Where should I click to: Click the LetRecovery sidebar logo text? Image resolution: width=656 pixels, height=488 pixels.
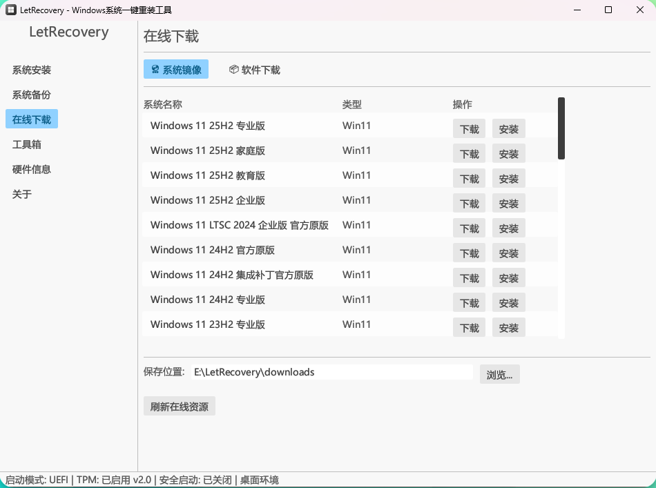click(x=69, y=32)
